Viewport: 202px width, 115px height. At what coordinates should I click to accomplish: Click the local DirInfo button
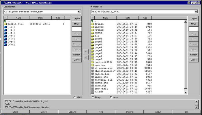pyautogui.click(x=77, y=60)
